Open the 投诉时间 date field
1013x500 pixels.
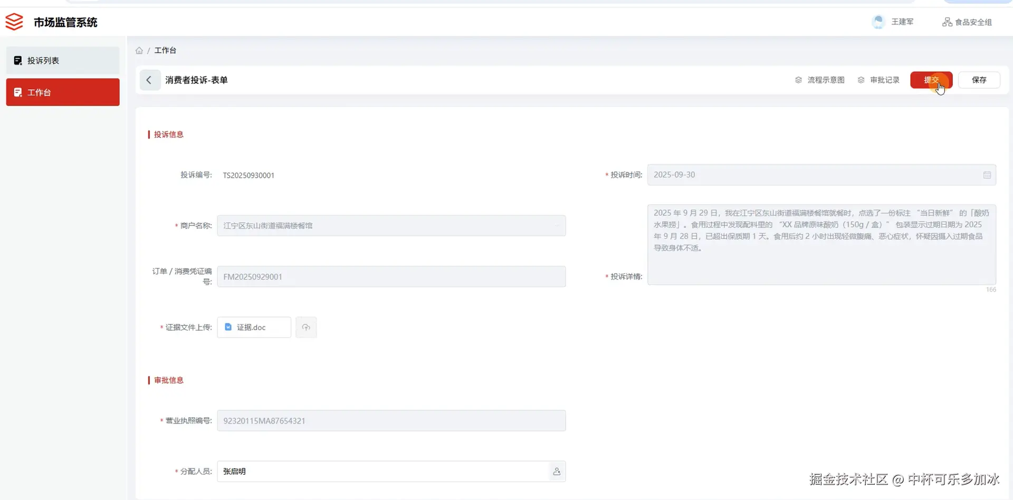[x=821, y=175]
